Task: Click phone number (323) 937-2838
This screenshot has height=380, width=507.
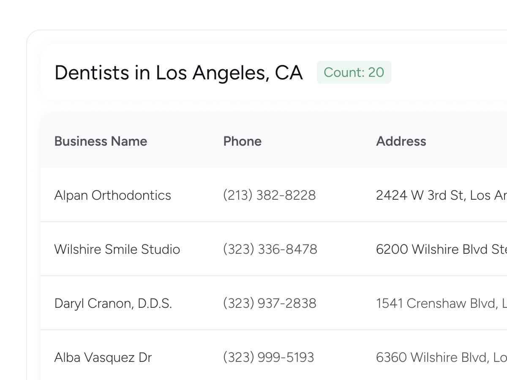Action: tap(270, 303)
